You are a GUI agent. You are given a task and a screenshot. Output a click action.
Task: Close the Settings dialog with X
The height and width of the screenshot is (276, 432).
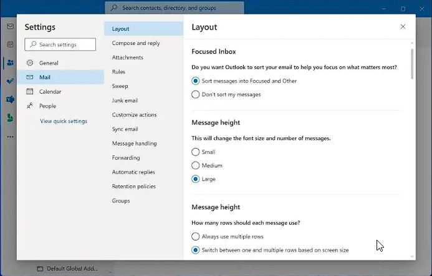pyautogui.click(x=403, y=27)
